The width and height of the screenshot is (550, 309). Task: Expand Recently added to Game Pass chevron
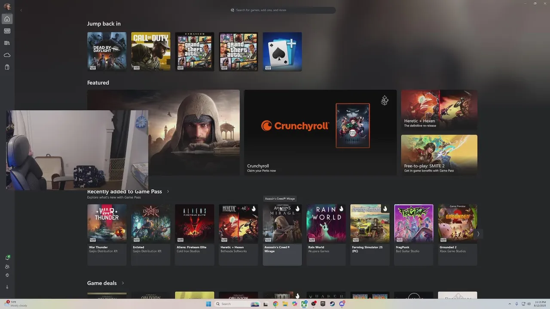(168, 191)
